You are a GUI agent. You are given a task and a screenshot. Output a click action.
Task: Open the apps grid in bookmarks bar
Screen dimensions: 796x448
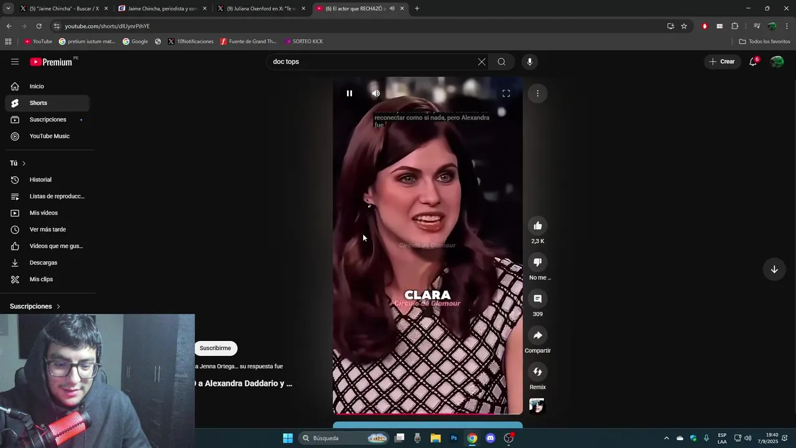coord(8,42)
